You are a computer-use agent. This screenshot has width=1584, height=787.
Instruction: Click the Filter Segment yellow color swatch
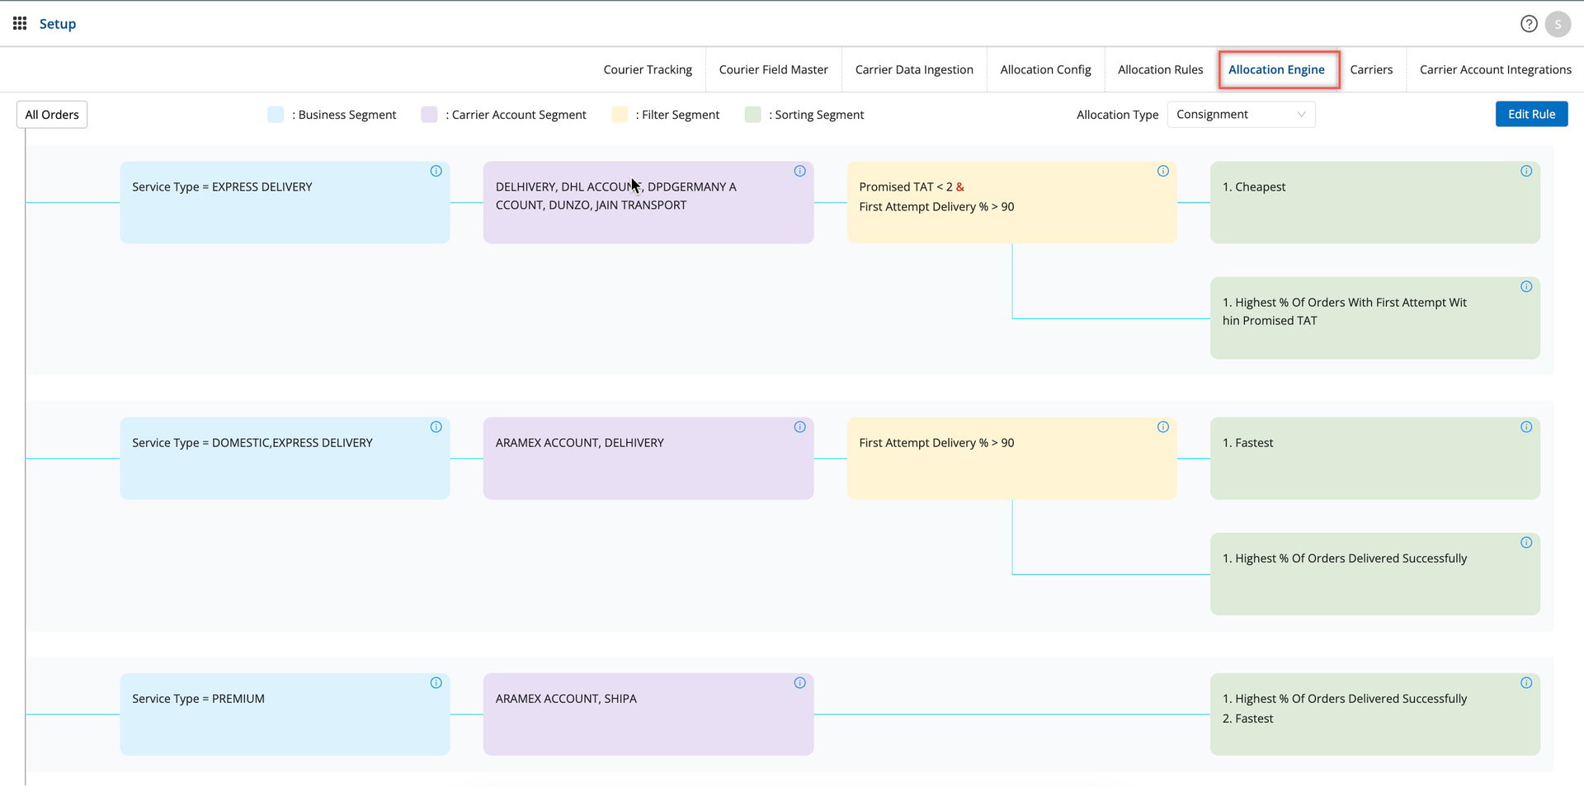coord(619,115)
